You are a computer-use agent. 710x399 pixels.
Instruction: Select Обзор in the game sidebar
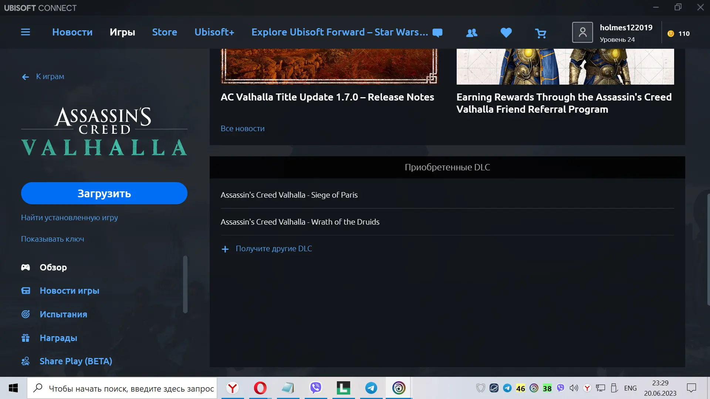pyautogui.click(x=53, y=267)
